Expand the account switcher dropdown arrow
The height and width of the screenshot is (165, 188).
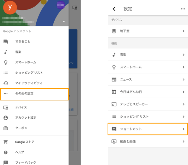[64, 21]
